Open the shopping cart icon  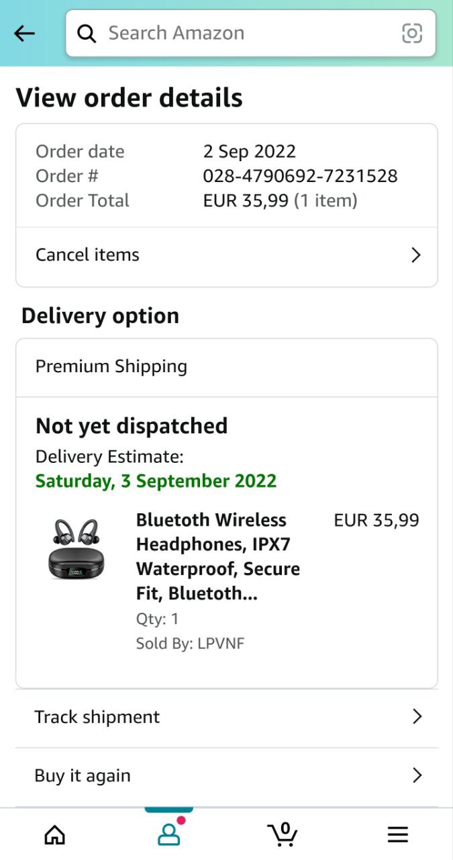283,834
